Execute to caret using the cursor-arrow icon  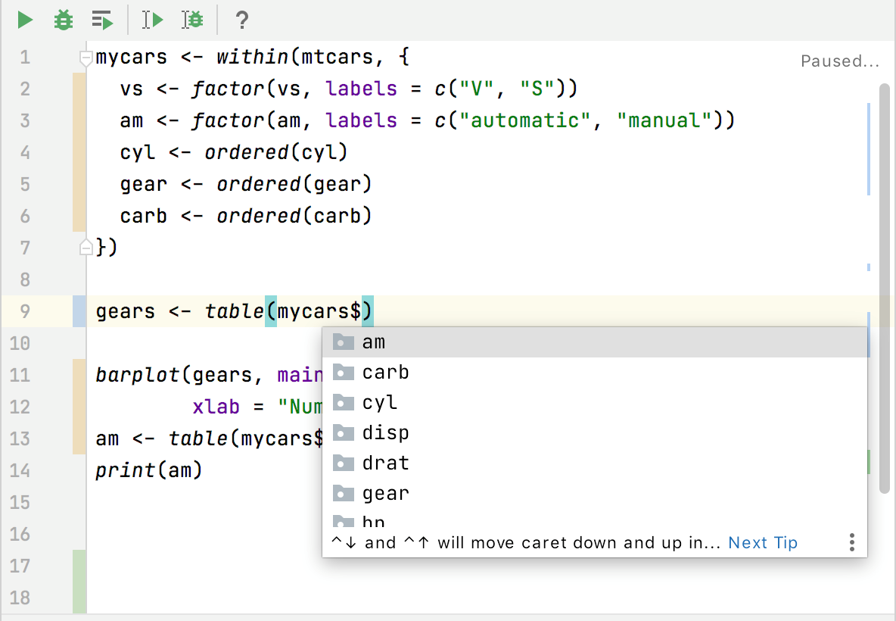click(x=151, y=20)
